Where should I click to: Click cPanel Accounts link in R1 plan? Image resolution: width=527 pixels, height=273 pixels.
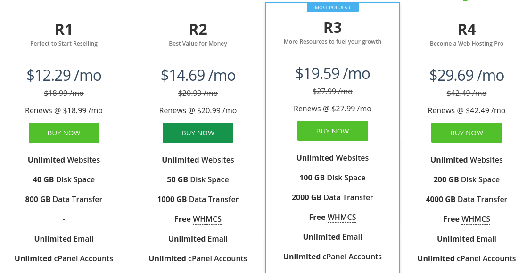tap(83, 258)
